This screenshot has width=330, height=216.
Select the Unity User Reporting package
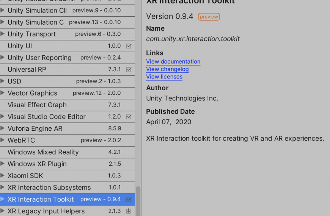click(68, 58)
